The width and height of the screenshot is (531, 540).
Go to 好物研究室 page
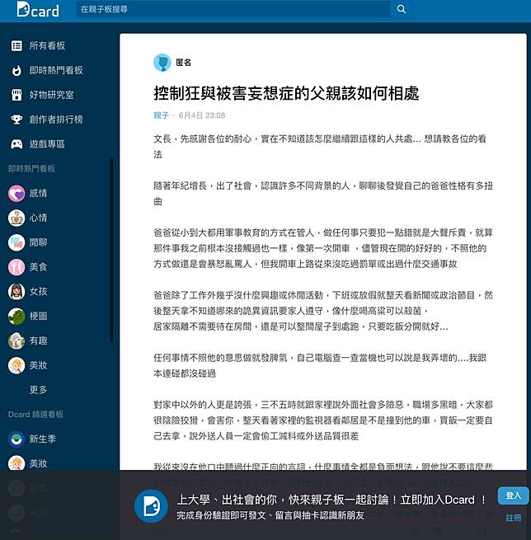(x=52, y=95)
